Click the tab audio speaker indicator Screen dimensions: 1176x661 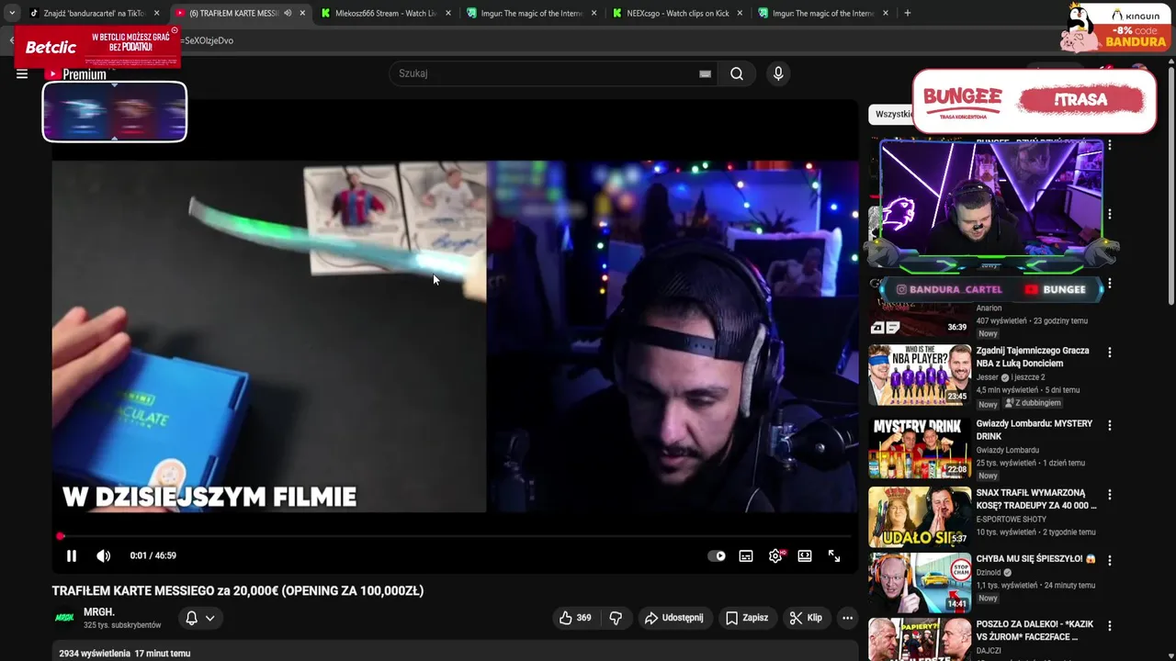point(288,14)
